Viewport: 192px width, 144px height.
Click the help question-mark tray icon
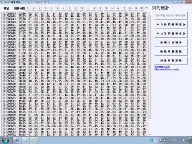pos(169,140)
